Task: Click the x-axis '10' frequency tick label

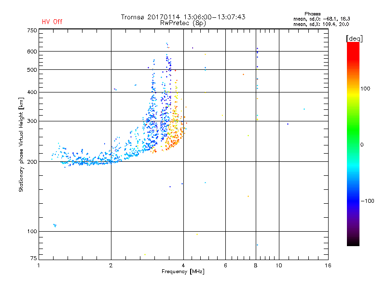Action: (x=279, y=265)
